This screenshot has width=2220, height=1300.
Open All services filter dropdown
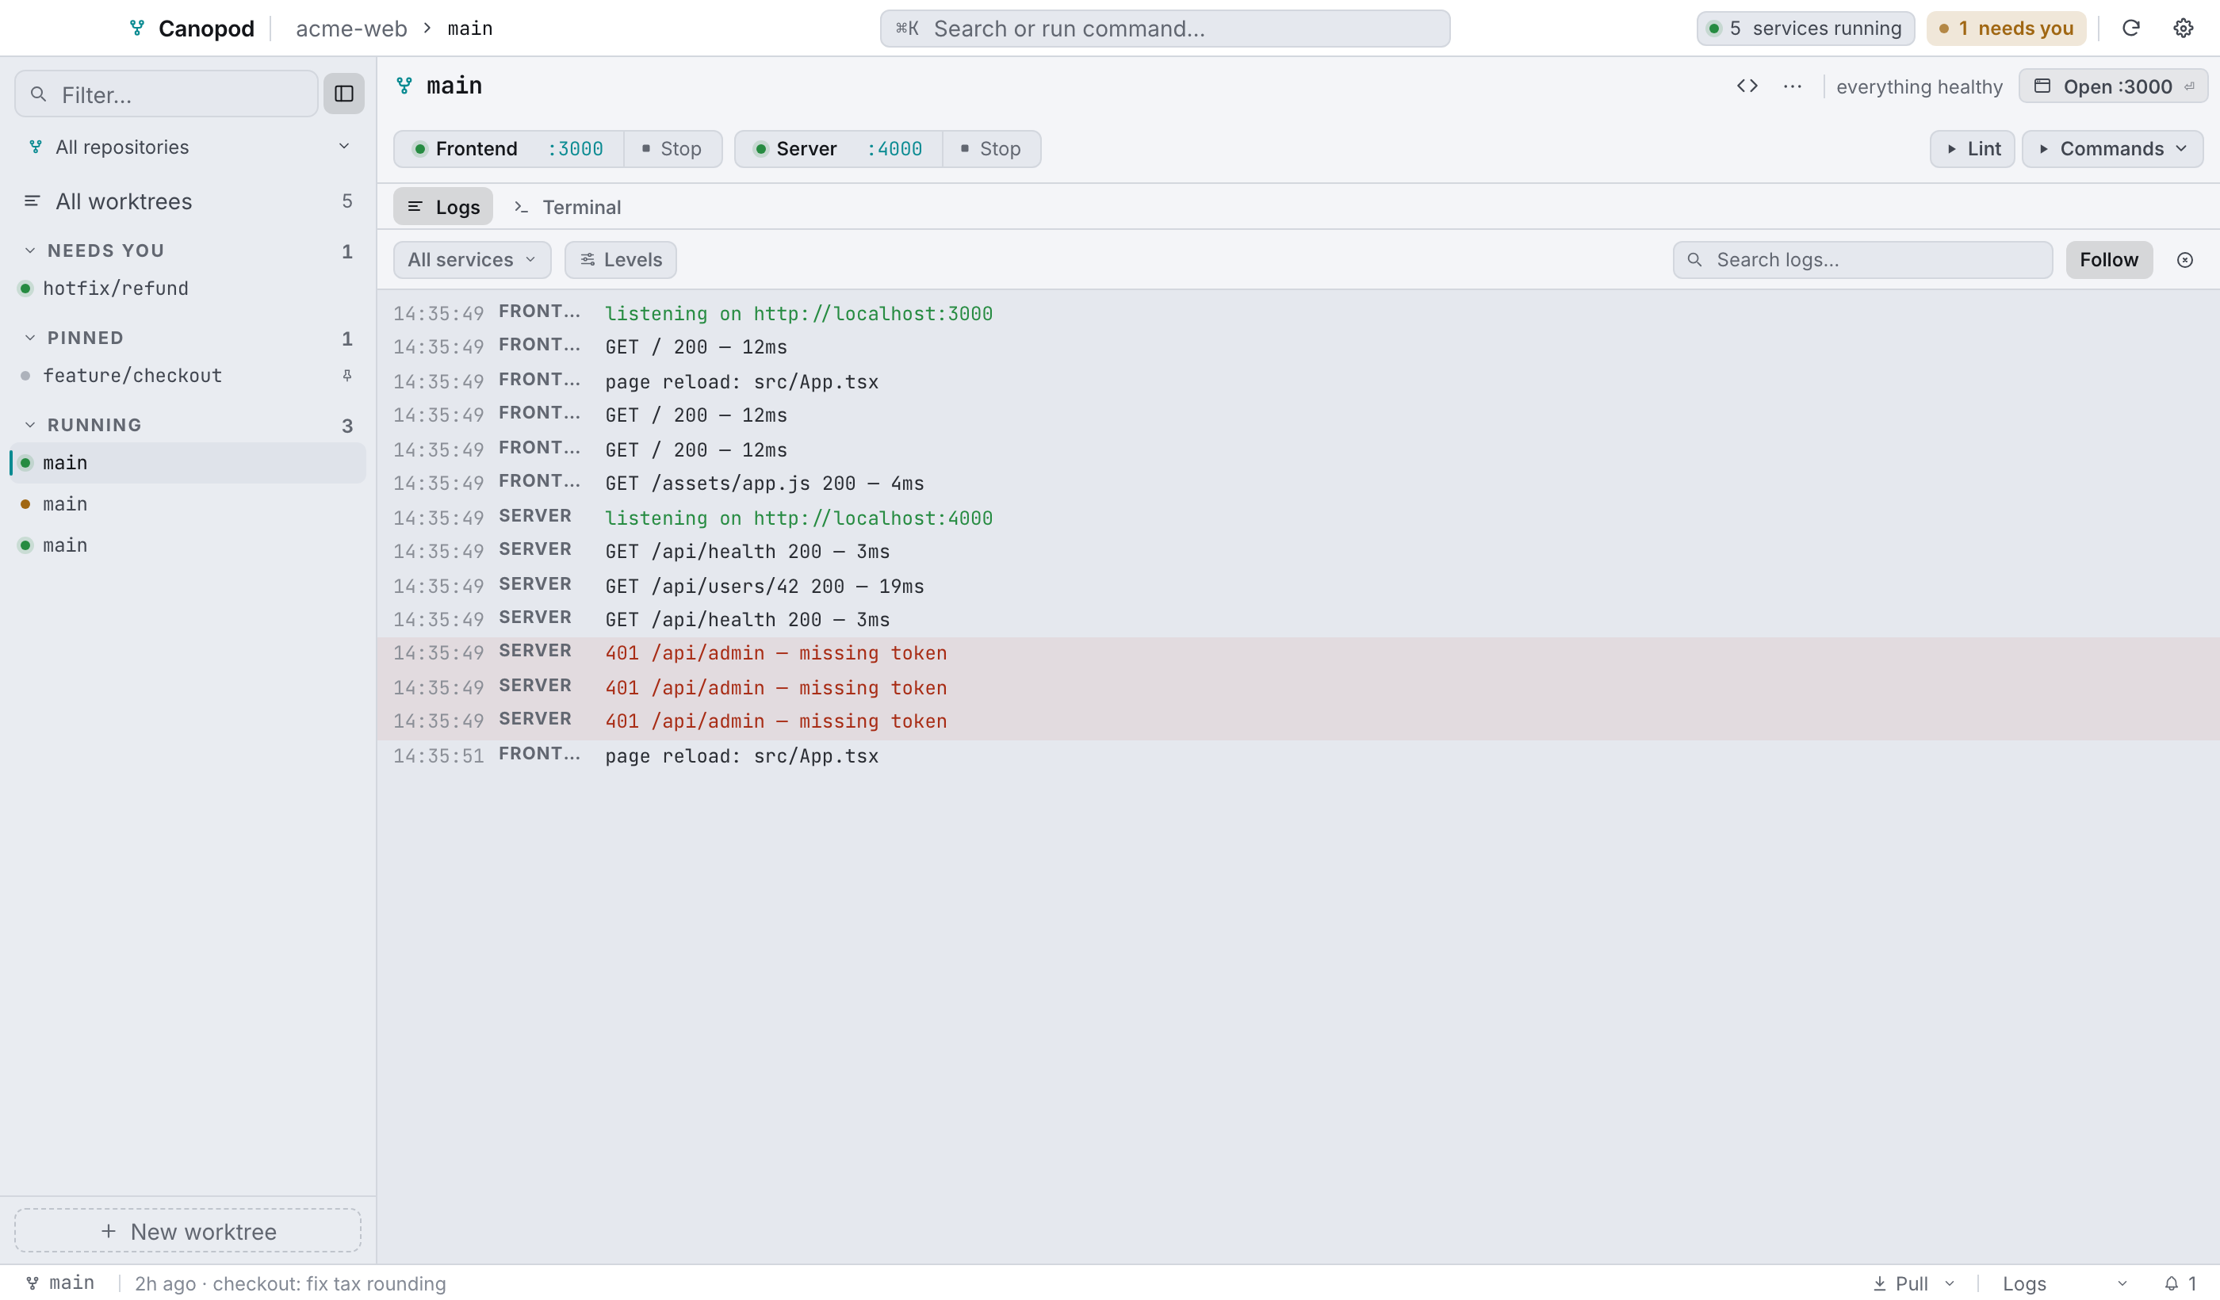471,260
